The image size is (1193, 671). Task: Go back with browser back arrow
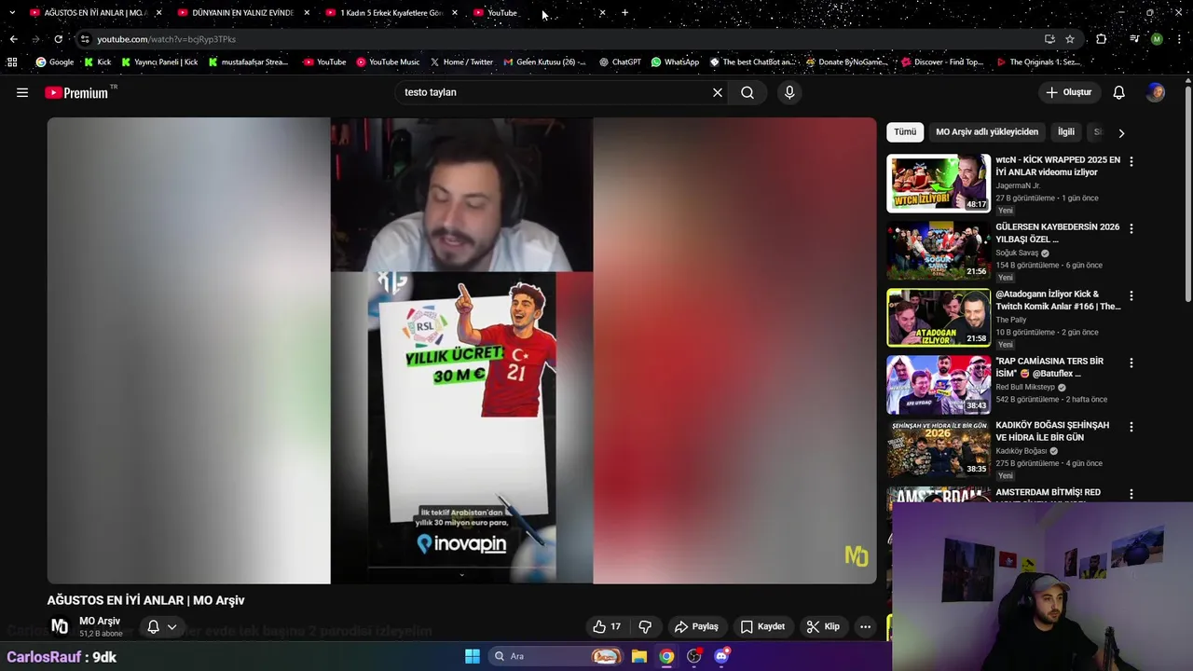[x=13, y=39]
